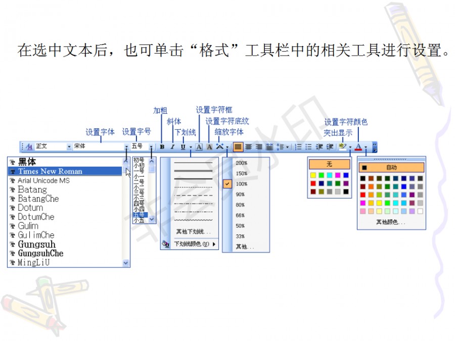Open the font size dropdown arrow
455x341 pixels.
(x=151, y=147)
